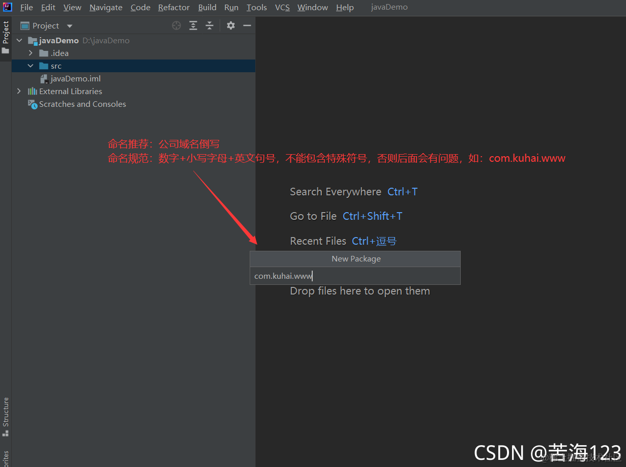Screen dimensions: 626x467
Task: Switch to the Project side tab
Action: tap(6, 39)
